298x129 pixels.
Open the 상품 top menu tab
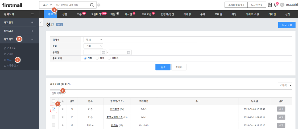[65, 14]
